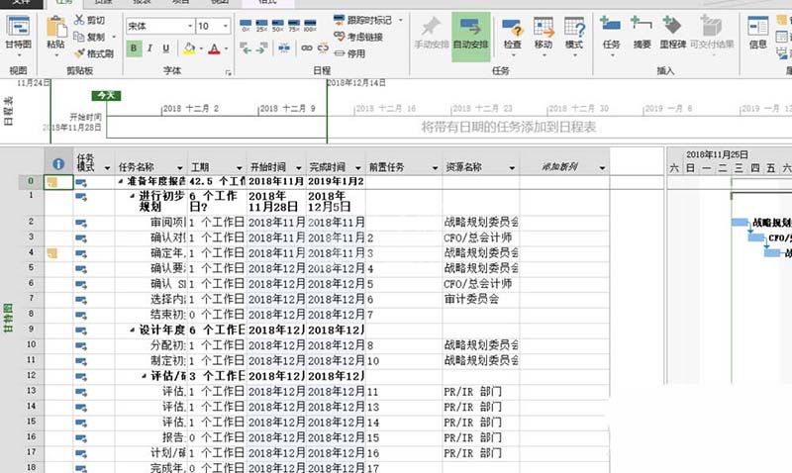
Task: Collapse the 进行初步规划 summary task
Action: pyautogui.click(x=132, y=196)
